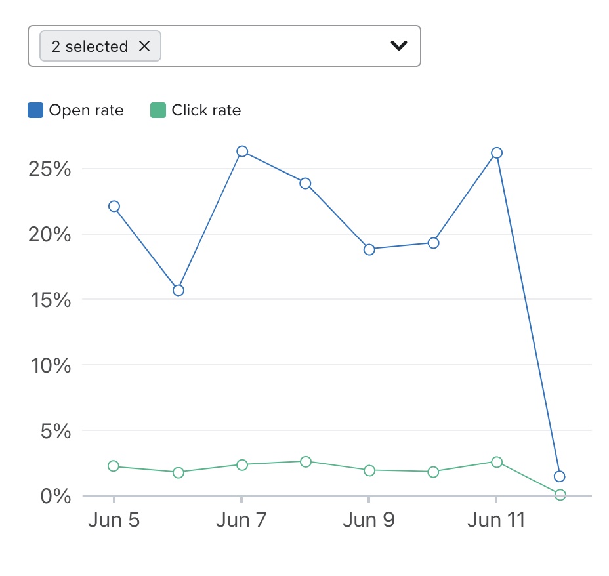This screenshot has height=576, width=609.
Task: Hide the Click rate series via label
Action: tap(206, 110)
